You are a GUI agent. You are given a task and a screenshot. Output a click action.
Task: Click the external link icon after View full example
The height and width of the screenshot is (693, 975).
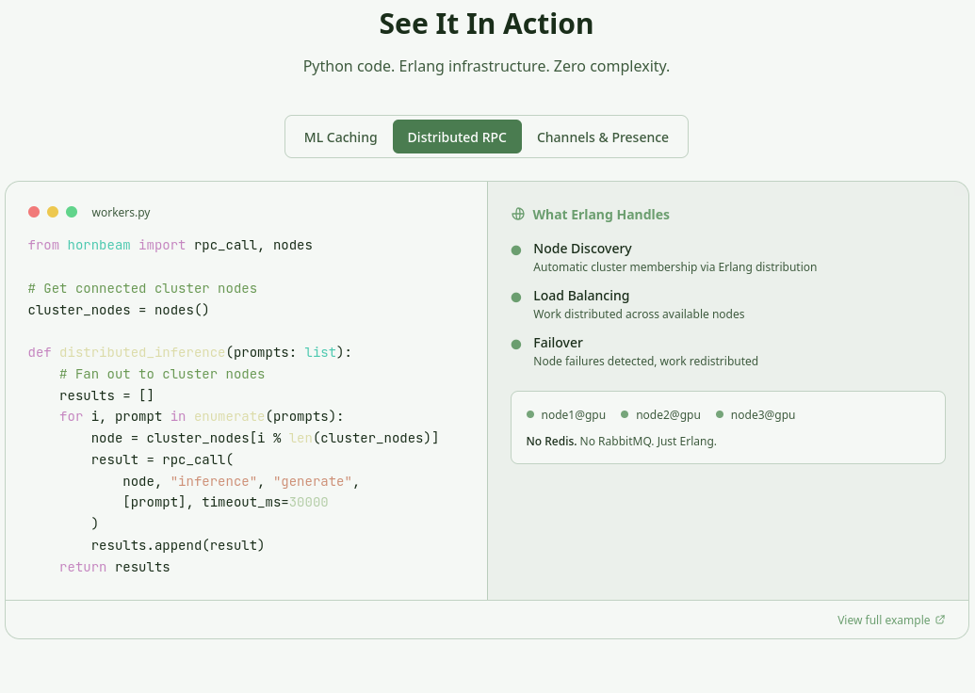[x=940, y=620]
